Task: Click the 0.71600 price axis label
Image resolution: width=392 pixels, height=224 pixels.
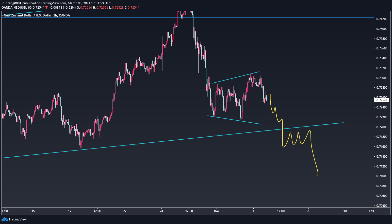Action: (382, 147)
